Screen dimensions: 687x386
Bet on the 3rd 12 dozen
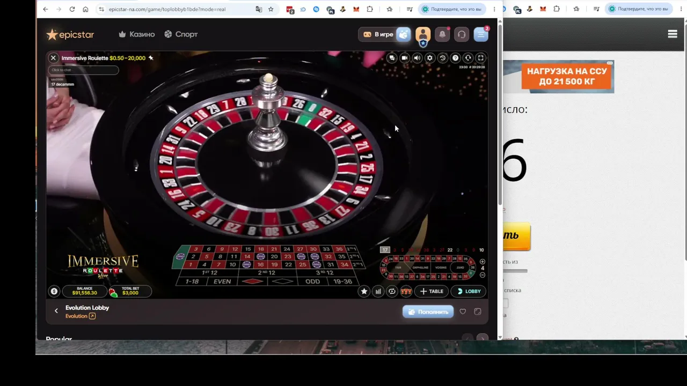click(325, 273)
